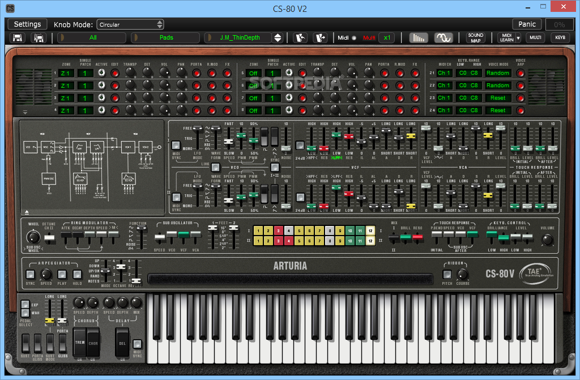This screenshot has width=580, height=380.
Task: Click row 1 TRANSP knob
Action: coord(130,72)
